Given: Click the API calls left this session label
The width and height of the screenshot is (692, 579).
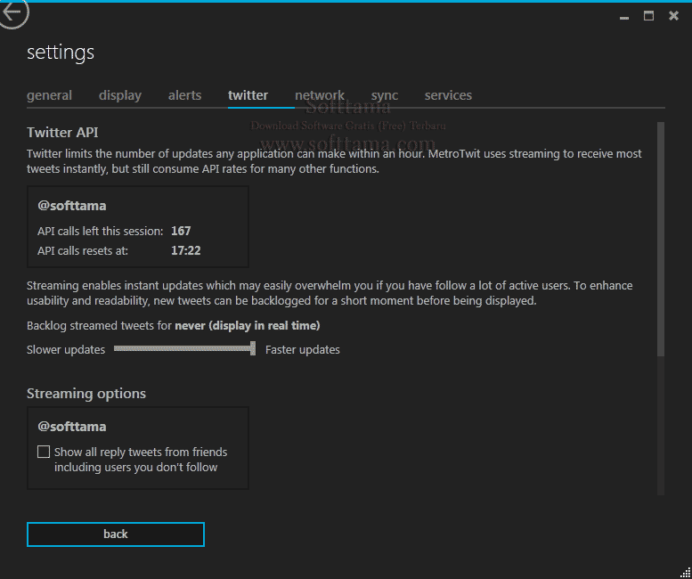Looking at the screenshot, I should [x=100, y=232].
